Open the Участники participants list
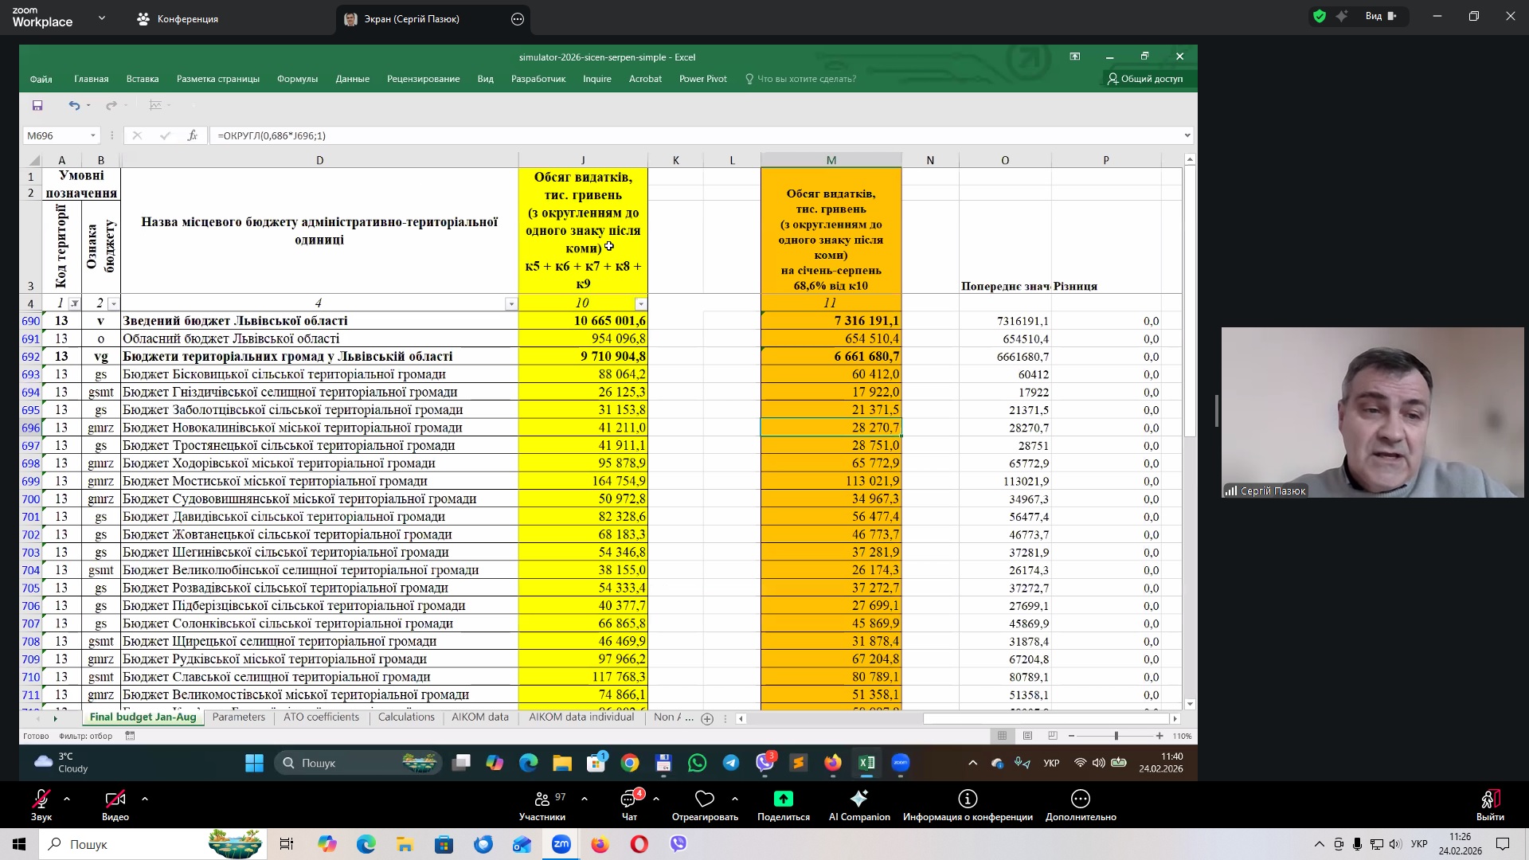Image resolution: width=1529 pixels, height=860 pixels. 542,799
